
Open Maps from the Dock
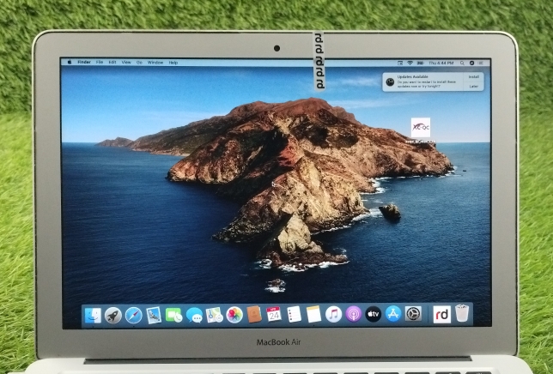coord(215,315)
